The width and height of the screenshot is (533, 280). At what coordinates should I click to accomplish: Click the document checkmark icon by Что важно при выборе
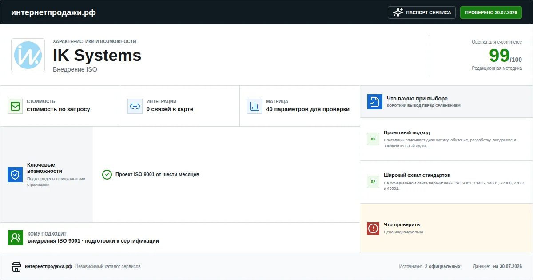375,102
